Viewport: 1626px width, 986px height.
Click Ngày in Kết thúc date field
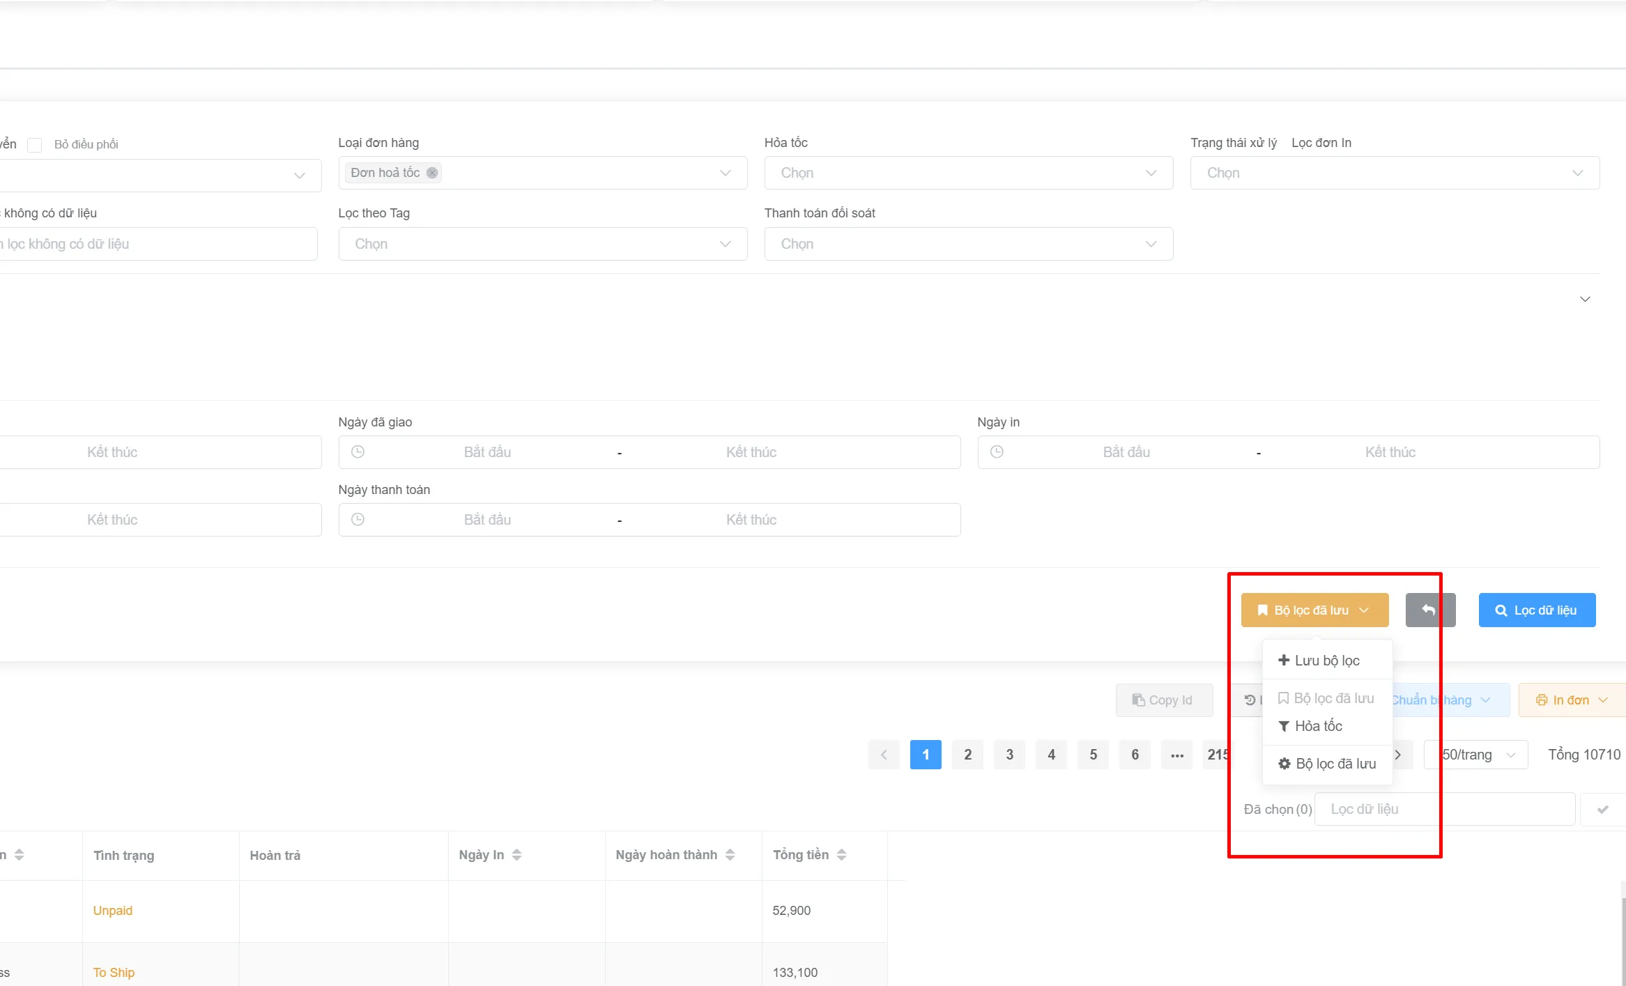[x=1390, y=452]
